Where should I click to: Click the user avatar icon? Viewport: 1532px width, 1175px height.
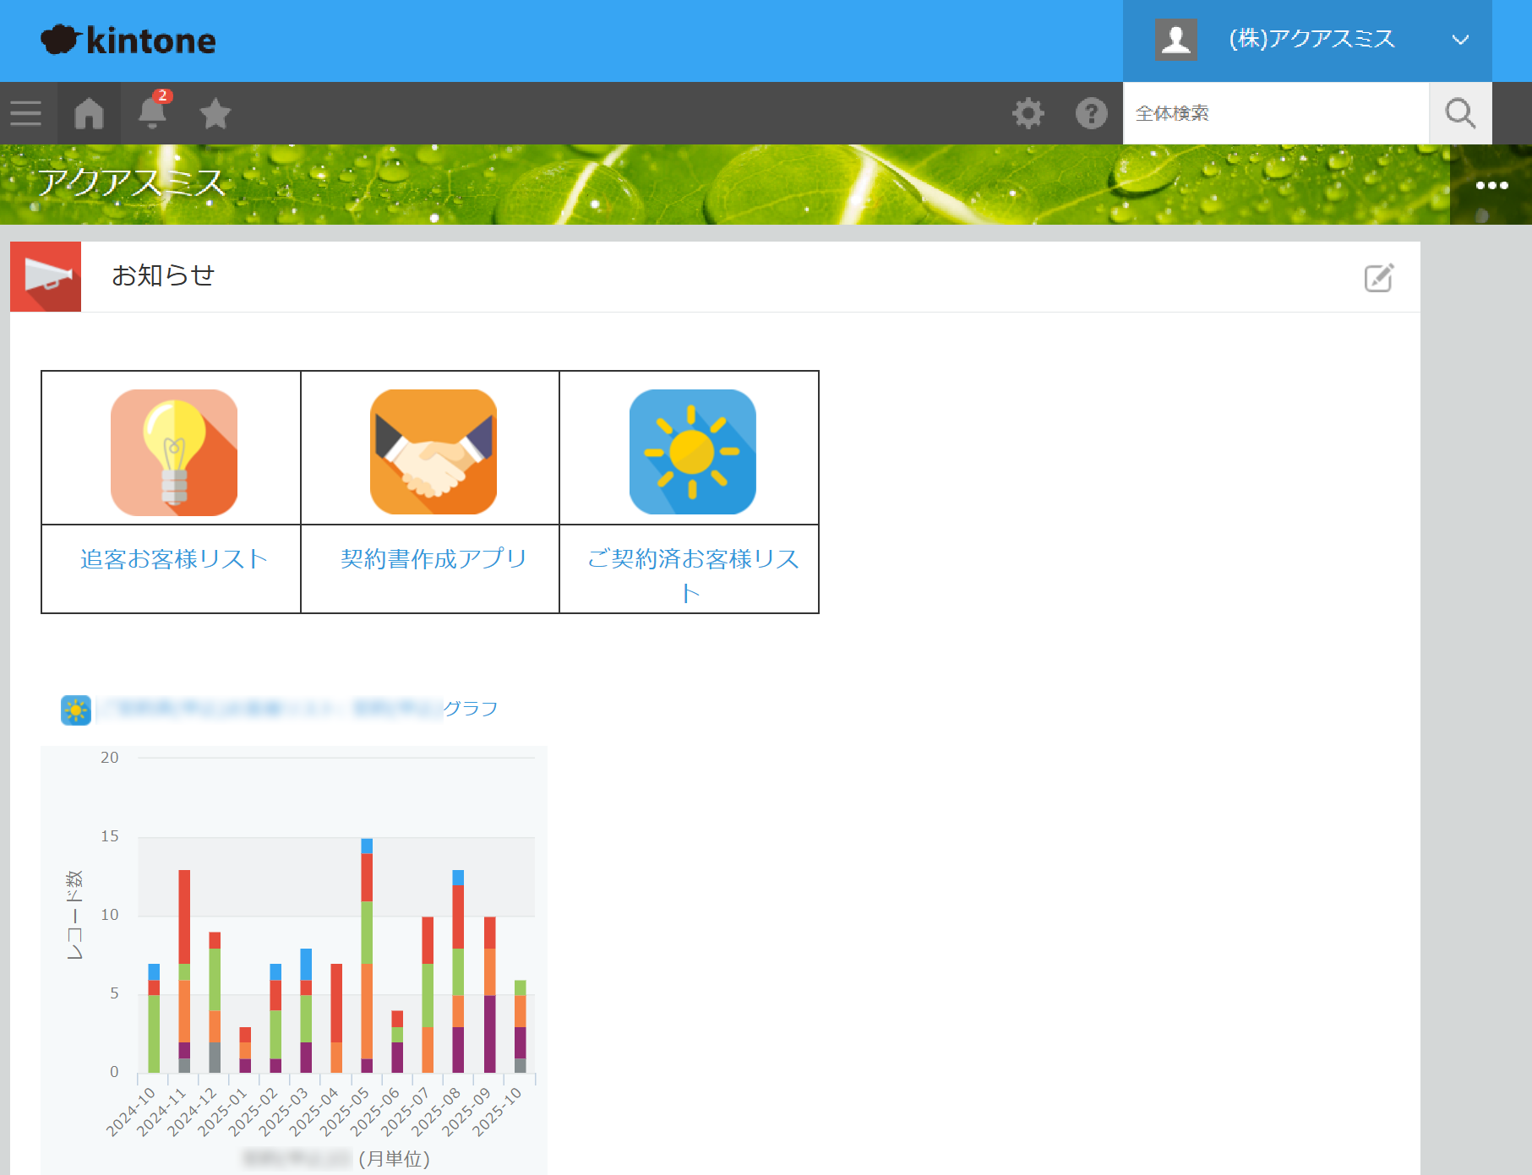pos(1175,40)
